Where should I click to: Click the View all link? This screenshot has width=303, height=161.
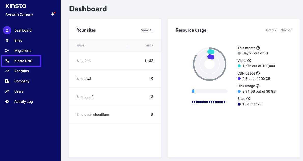tap(147, 30)
